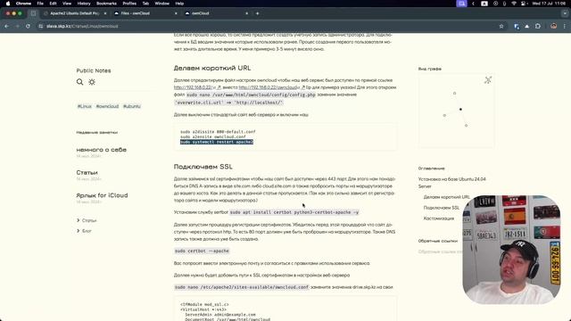Expand the 'Блог' folder in explorer
571x321 pixels.
pyautogui.click(x=84, y=231)
